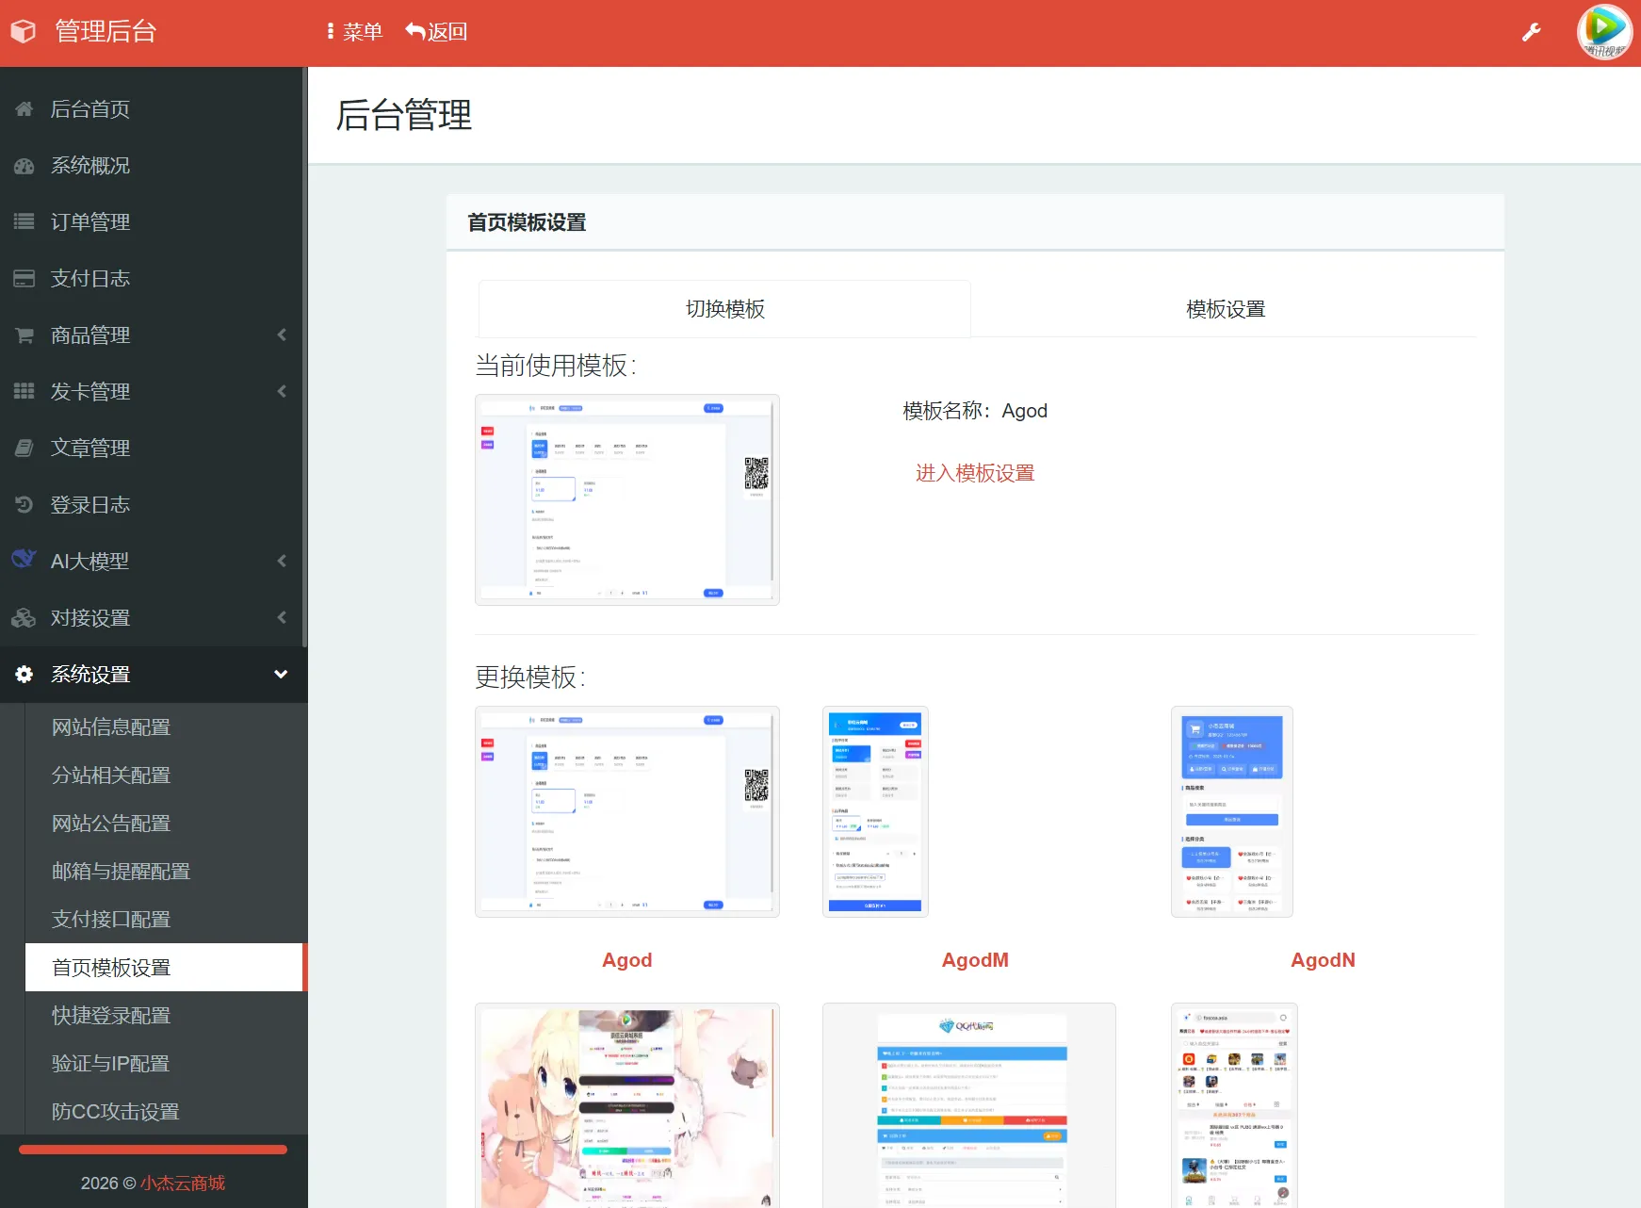Open the 后台首页 home icon
The width and height of the screenshot is (1641, 1208).
tap(24, 109)
